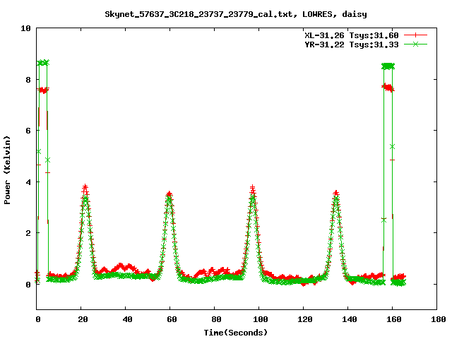Click the fourth peak top near 135 seconds

335,193
